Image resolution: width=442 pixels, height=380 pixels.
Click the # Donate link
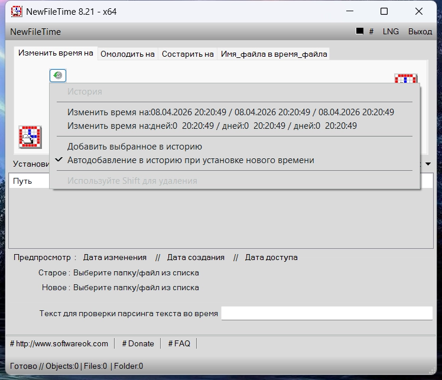[x=138, y=343]
